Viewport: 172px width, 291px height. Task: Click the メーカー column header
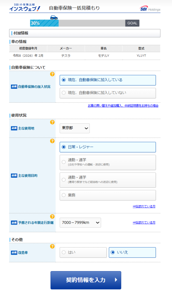pyautogui.click(x=66, y=48)
